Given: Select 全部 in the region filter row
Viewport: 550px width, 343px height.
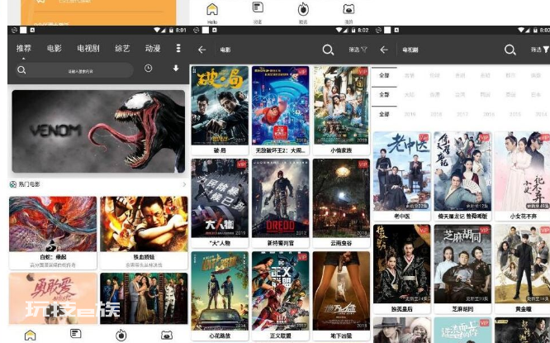Looking at the screenshot, I should pos(385,95).
